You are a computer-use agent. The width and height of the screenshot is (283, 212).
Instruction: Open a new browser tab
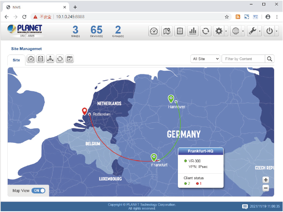pyautogui.click(x=75, y=7)
